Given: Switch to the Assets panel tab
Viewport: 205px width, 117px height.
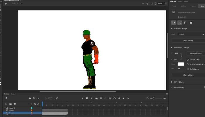Looking at the screenshot, I should (x=186, y=1).
